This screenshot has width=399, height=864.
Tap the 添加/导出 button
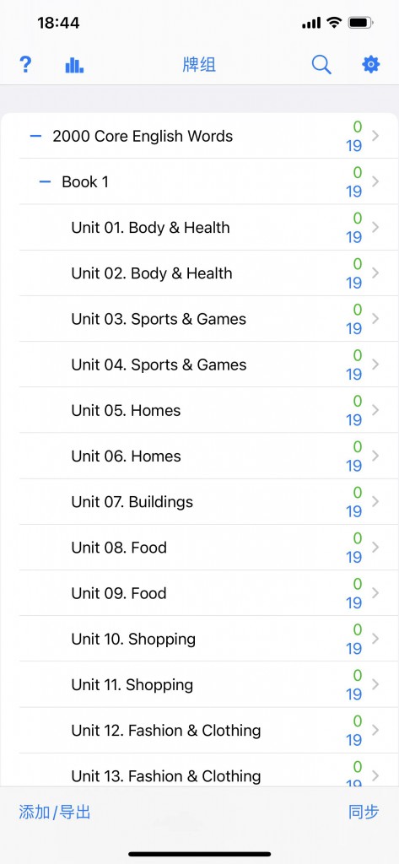(55, 813)
